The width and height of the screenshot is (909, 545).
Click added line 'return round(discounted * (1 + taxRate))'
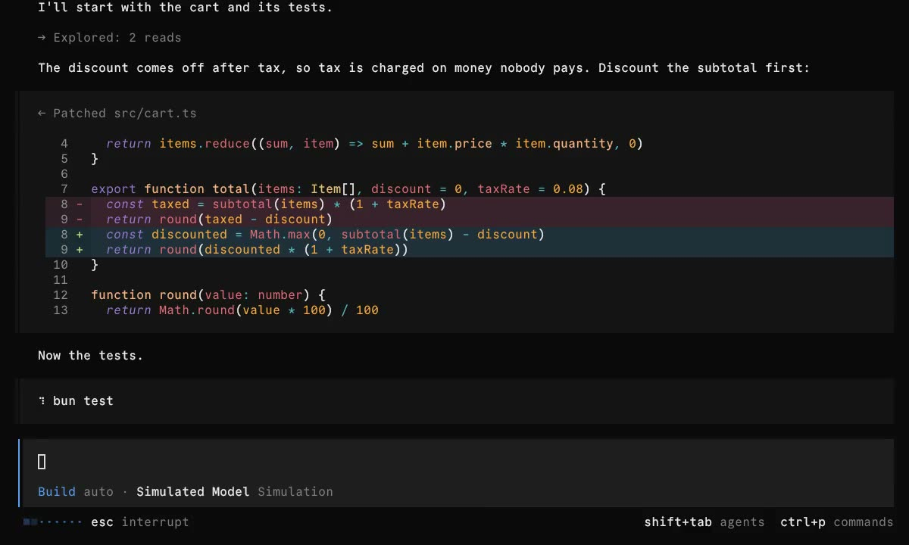pyautogui.click(x=470, y=249)
